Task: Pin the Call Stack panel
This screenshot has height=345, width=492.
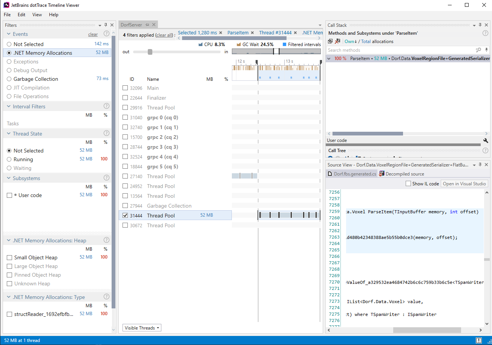Action: click(x=480, y=25)
